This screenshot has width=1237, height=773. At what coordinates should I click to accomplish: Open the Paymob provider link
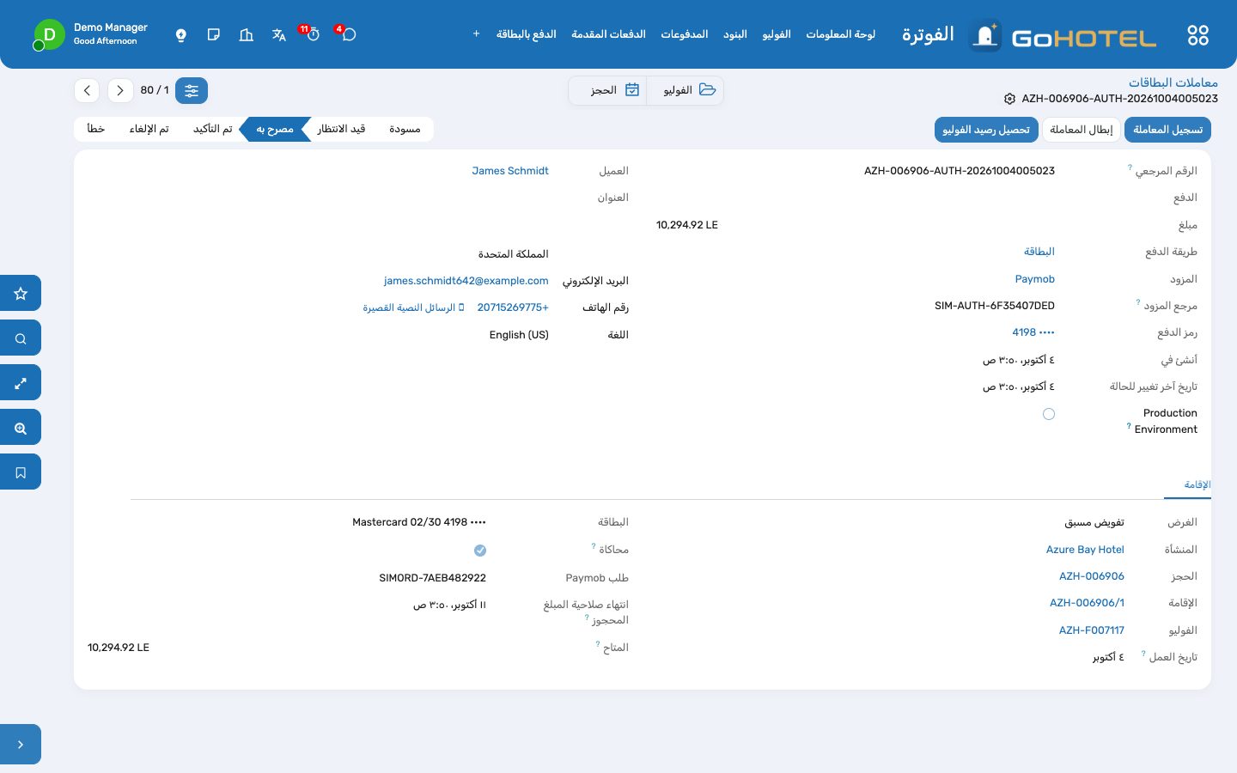(x=1034, y=279)
